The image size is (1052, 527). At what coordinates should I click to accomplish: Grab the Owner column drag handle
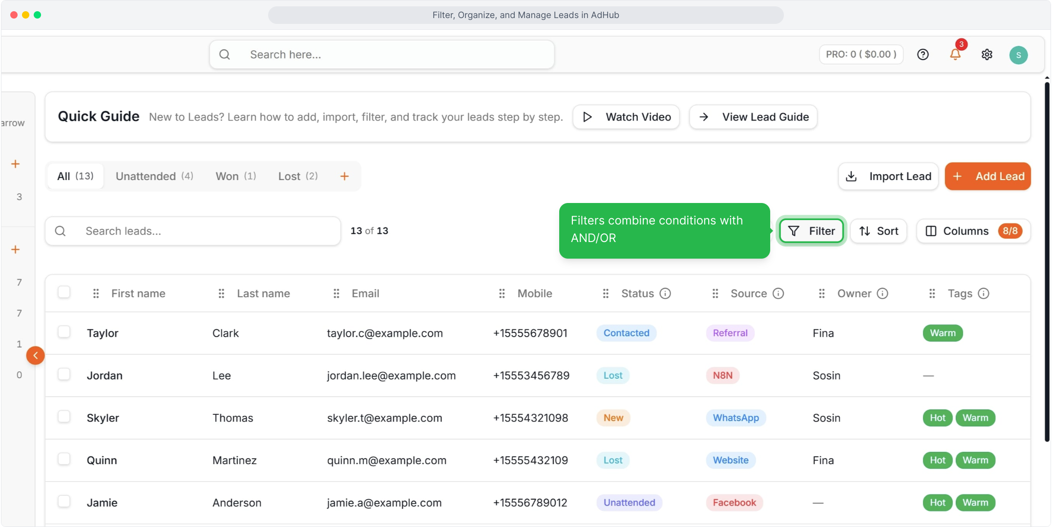pos(821,293)
